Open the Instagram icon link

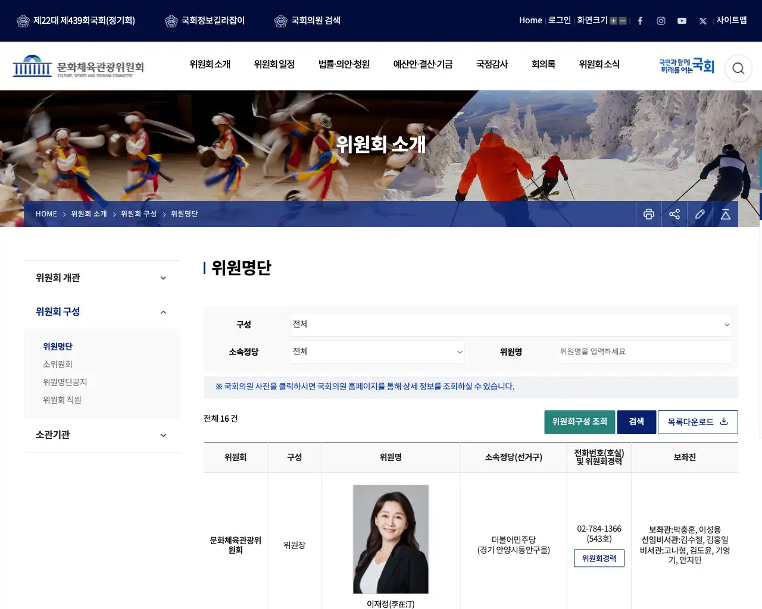(x=661, y=21)
